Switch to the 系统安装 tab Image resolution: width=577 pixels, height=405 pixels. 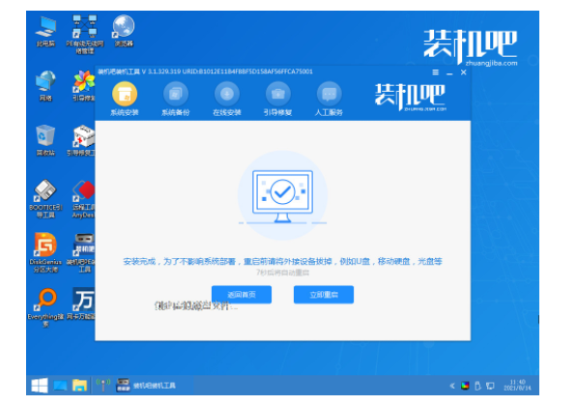[x=125, y=99]
